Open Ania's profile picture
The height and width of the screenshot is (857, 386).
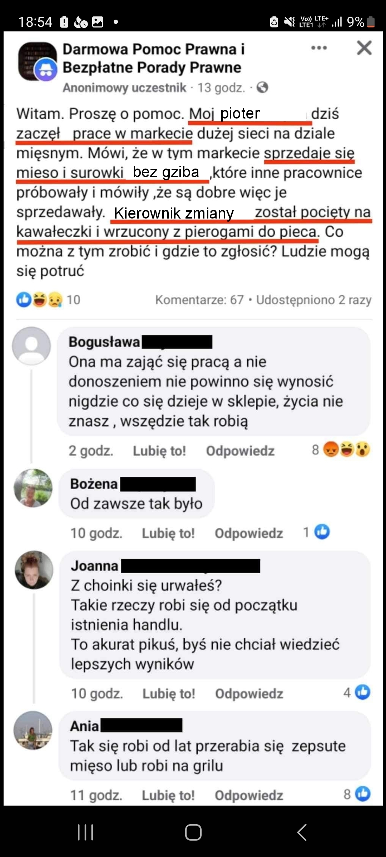(x=33, y=730)
